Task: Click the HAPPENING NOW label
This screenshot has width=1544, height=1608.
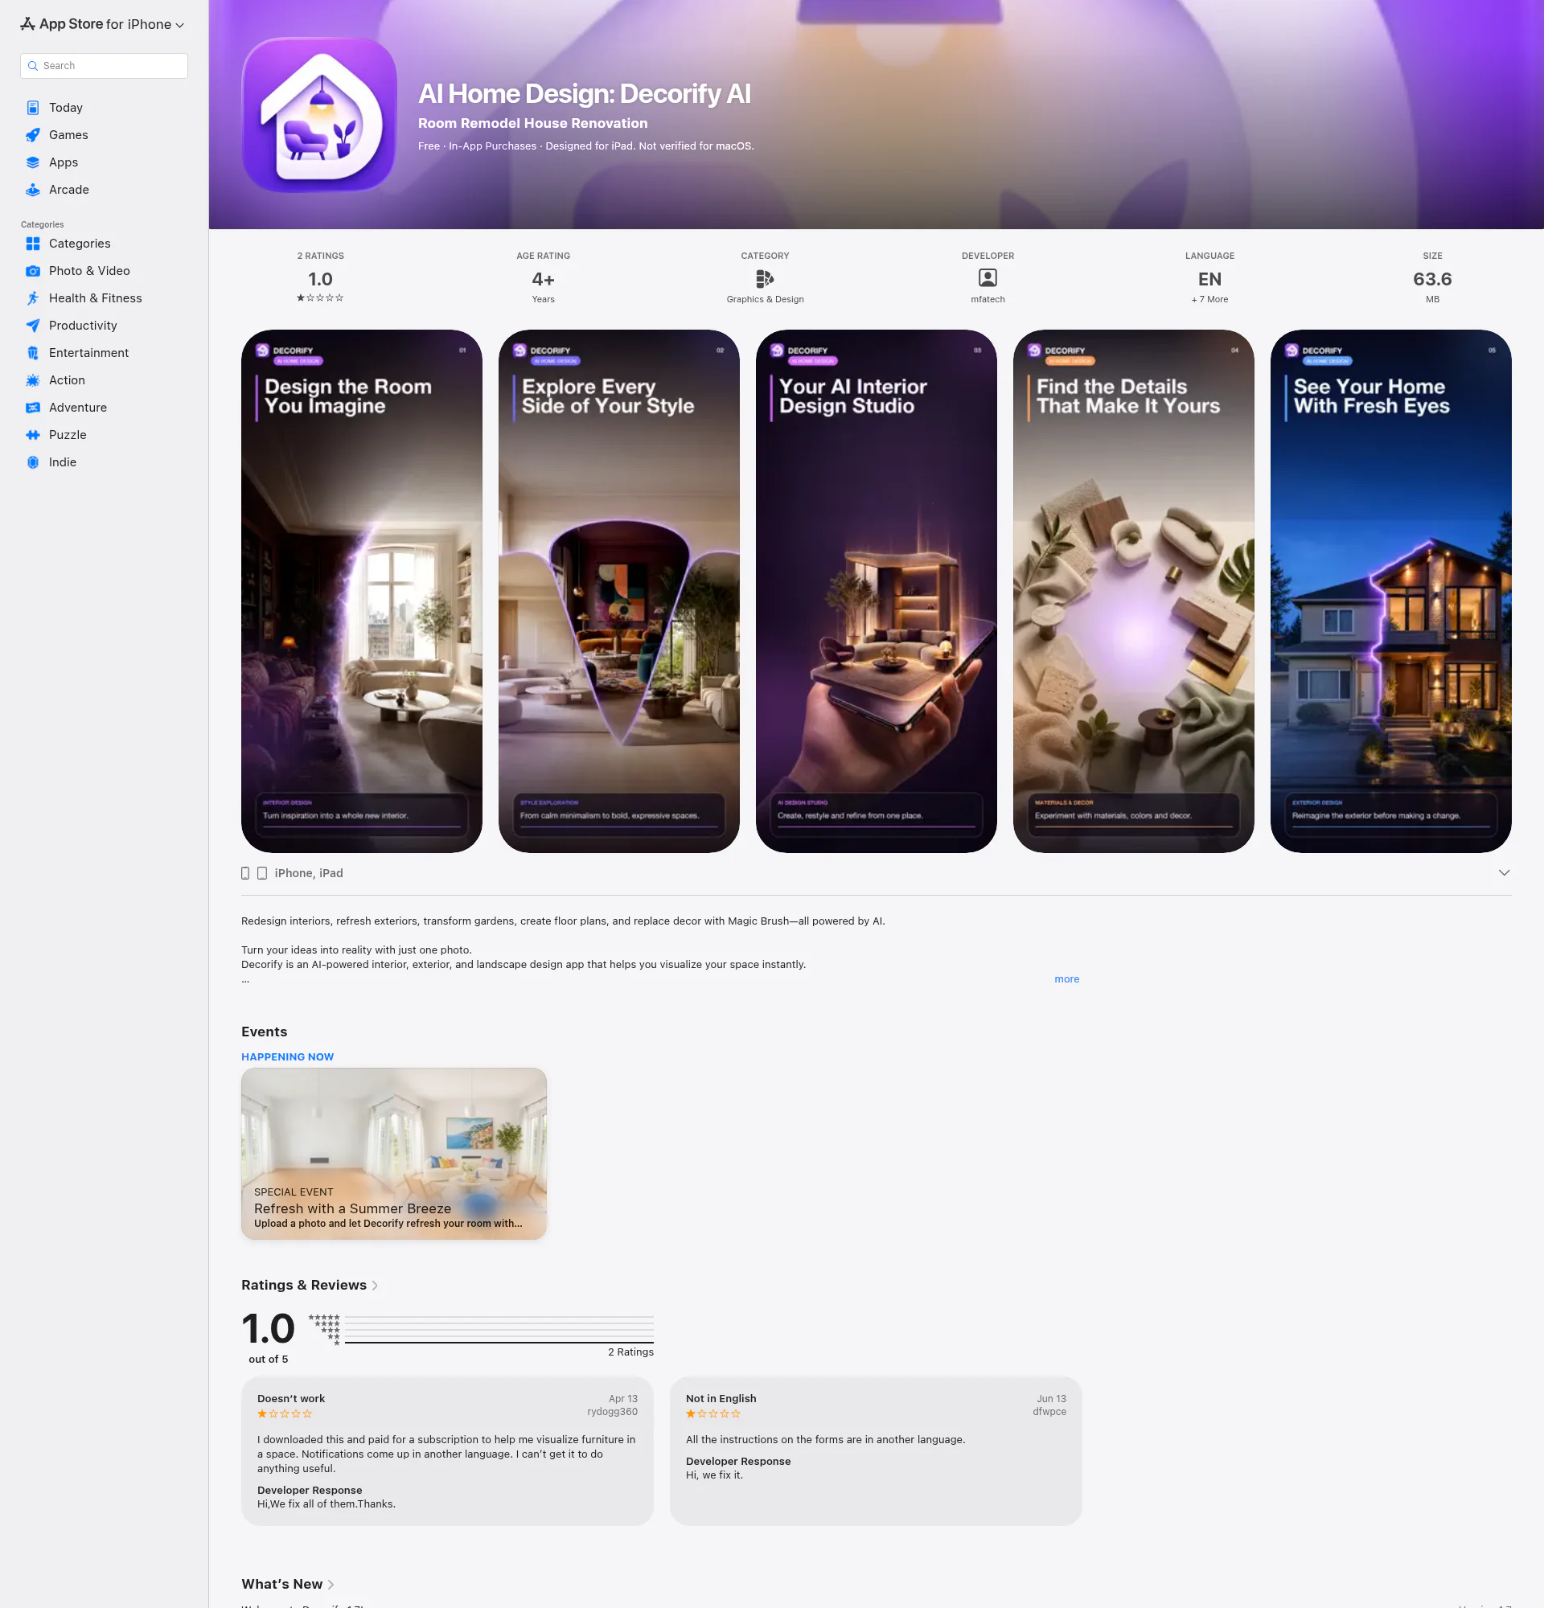Action: (x=287, y=1056)
